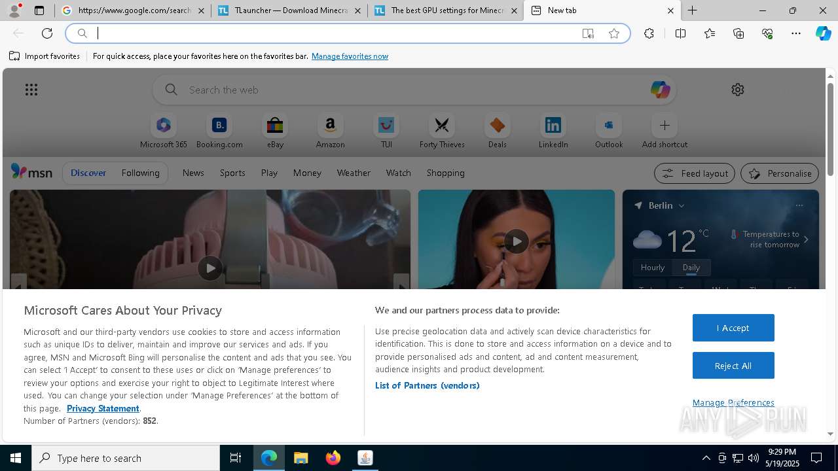Click Reject All on privacy banner

733,366
